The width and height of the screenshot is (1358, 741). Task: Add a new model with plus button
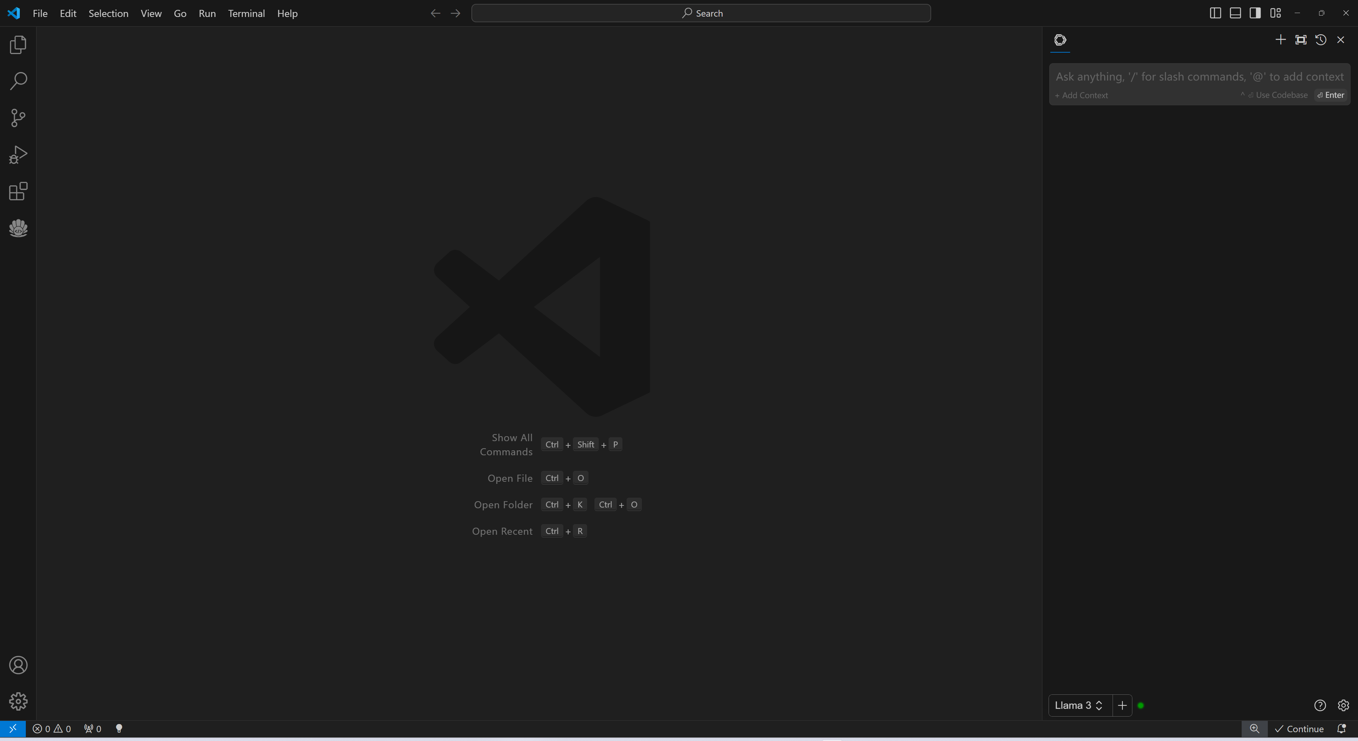point(1122,706)
